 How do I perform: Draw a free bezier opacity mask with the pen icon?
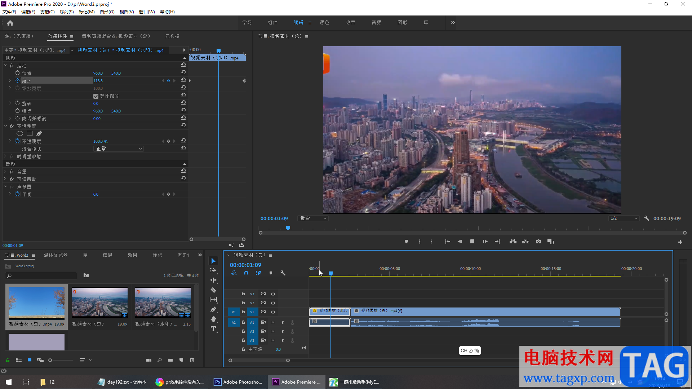39,134
